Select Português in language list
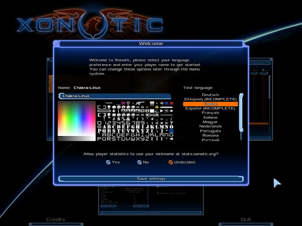 coord(210,131)
